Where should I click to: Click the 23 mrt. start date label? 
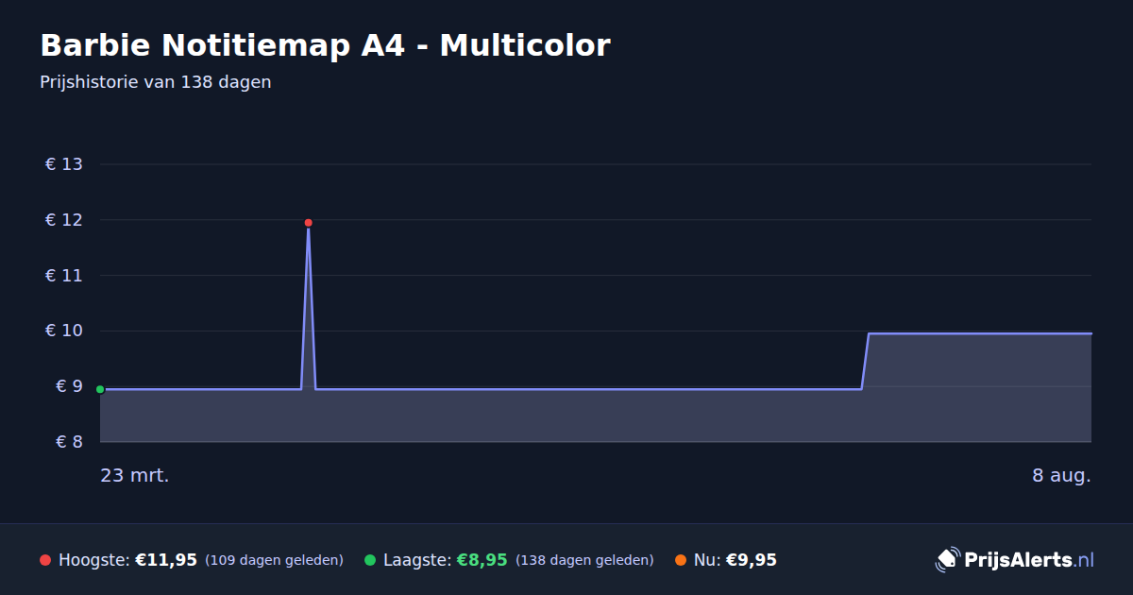coord(135,475)
